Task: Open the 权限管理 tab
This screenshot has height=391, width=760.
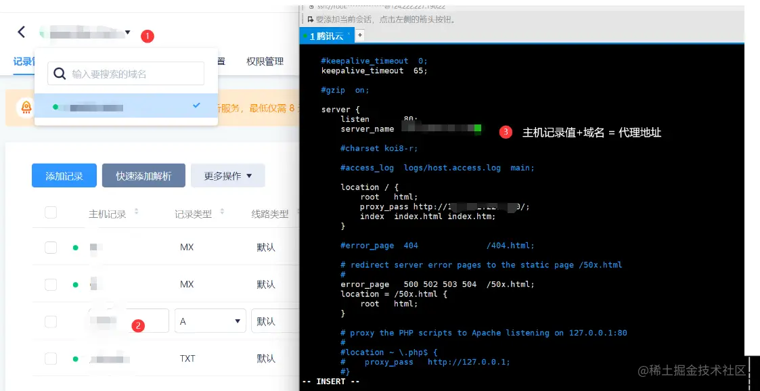Action: (x=265, y=62)
